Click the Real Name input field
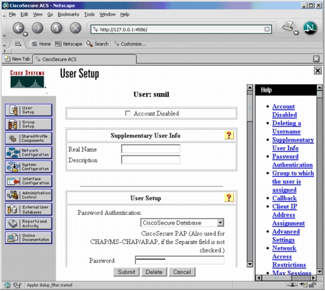The image size is (325, 291). pyautogui.click(x=150, y=149)
